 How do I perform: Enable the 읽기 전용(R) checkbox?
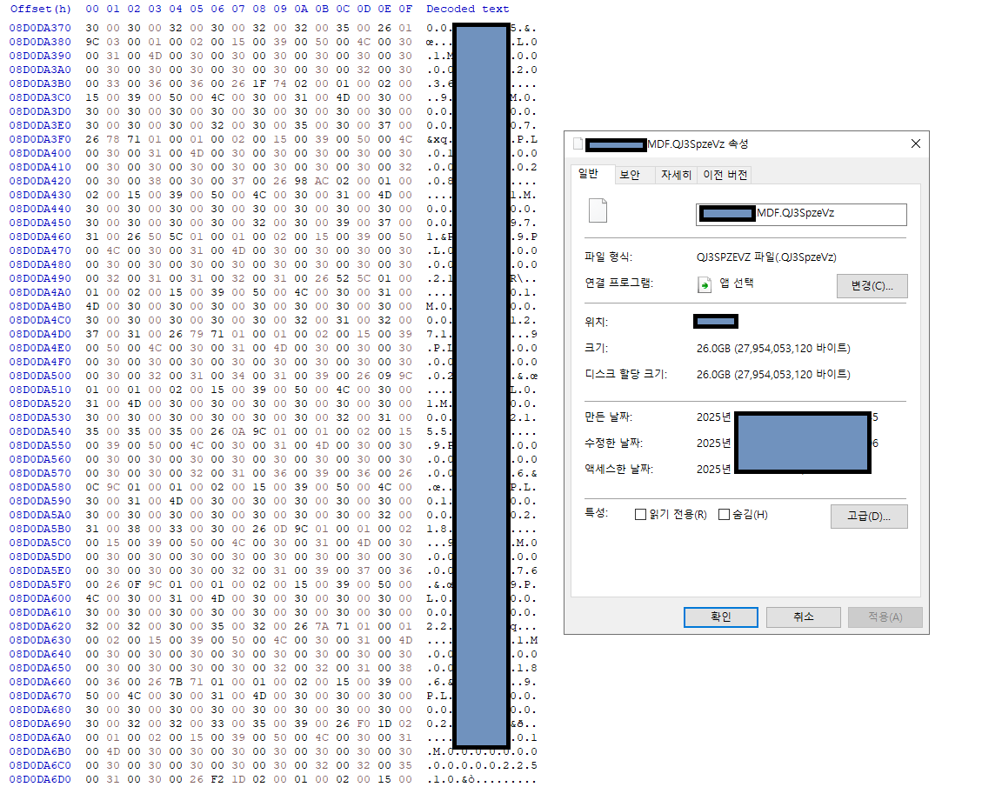[x=640, y=515]
